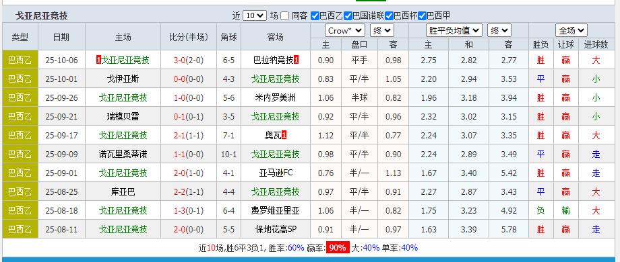Open the 胜平负均值 dropdown
Screen dimensions: 620x262
[x=454, y=30]
